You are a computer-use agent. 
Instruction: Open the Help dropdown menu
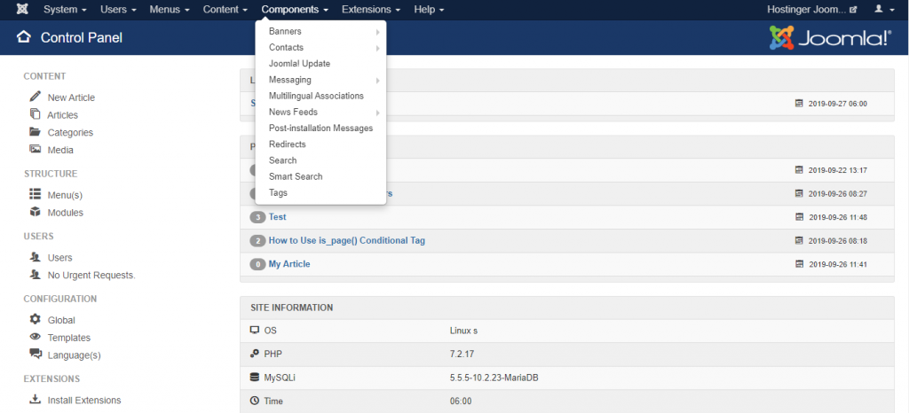click(429, 10)
